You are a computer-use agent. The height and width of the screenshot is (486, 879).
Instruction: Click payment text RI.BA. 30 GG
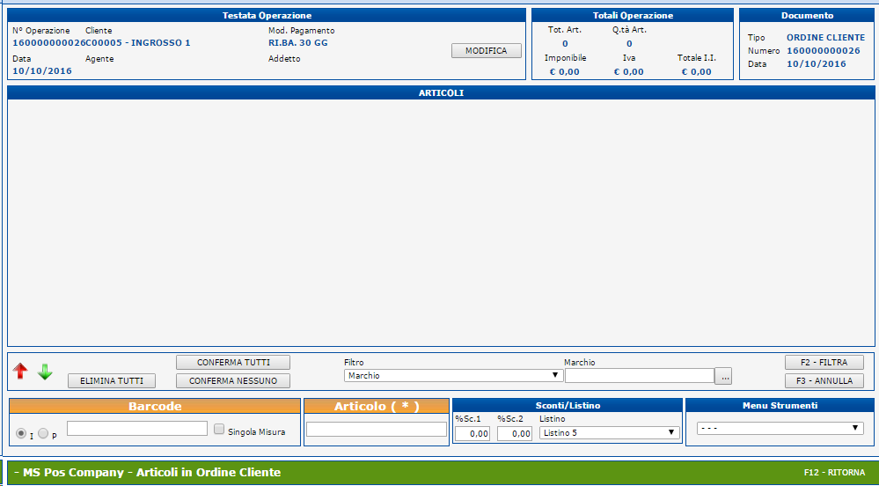coord(298,42)
